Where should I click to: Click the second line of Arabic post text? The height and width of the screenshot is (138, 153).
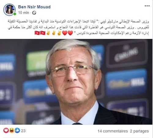click(x=78, y=27)
